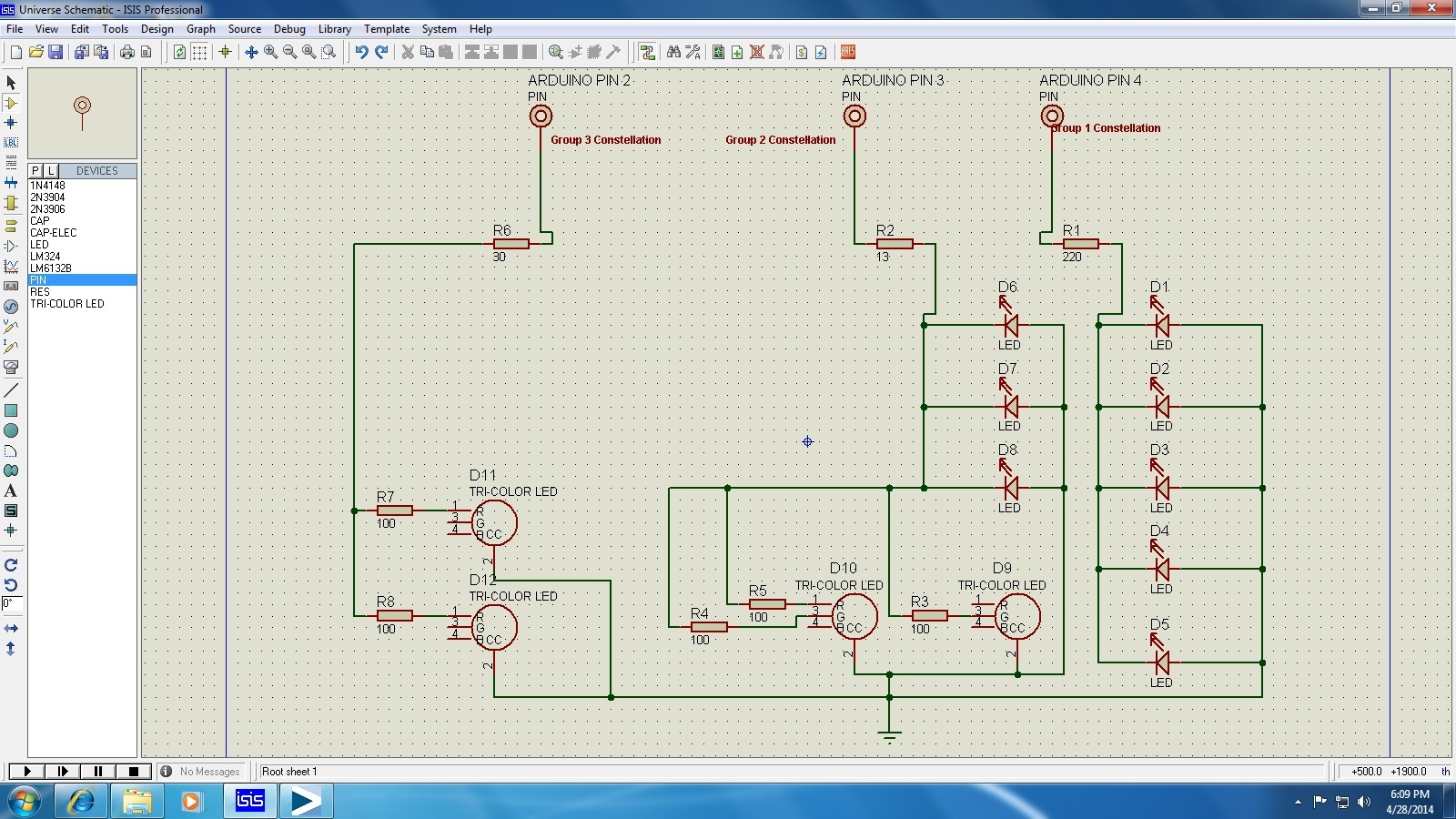Image resolution: width=1456 pixels, height=819 pixels.
Task: Choose the Wire Label mode tool
Action: [11, 142]
